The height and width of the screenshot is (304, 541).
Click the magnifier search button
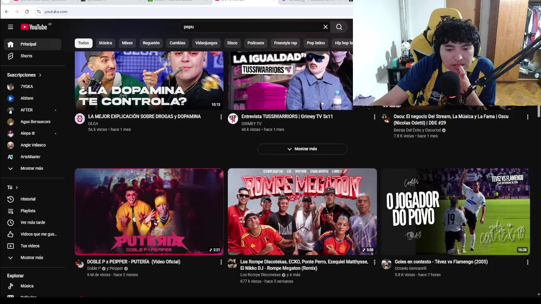coord(339,27)
